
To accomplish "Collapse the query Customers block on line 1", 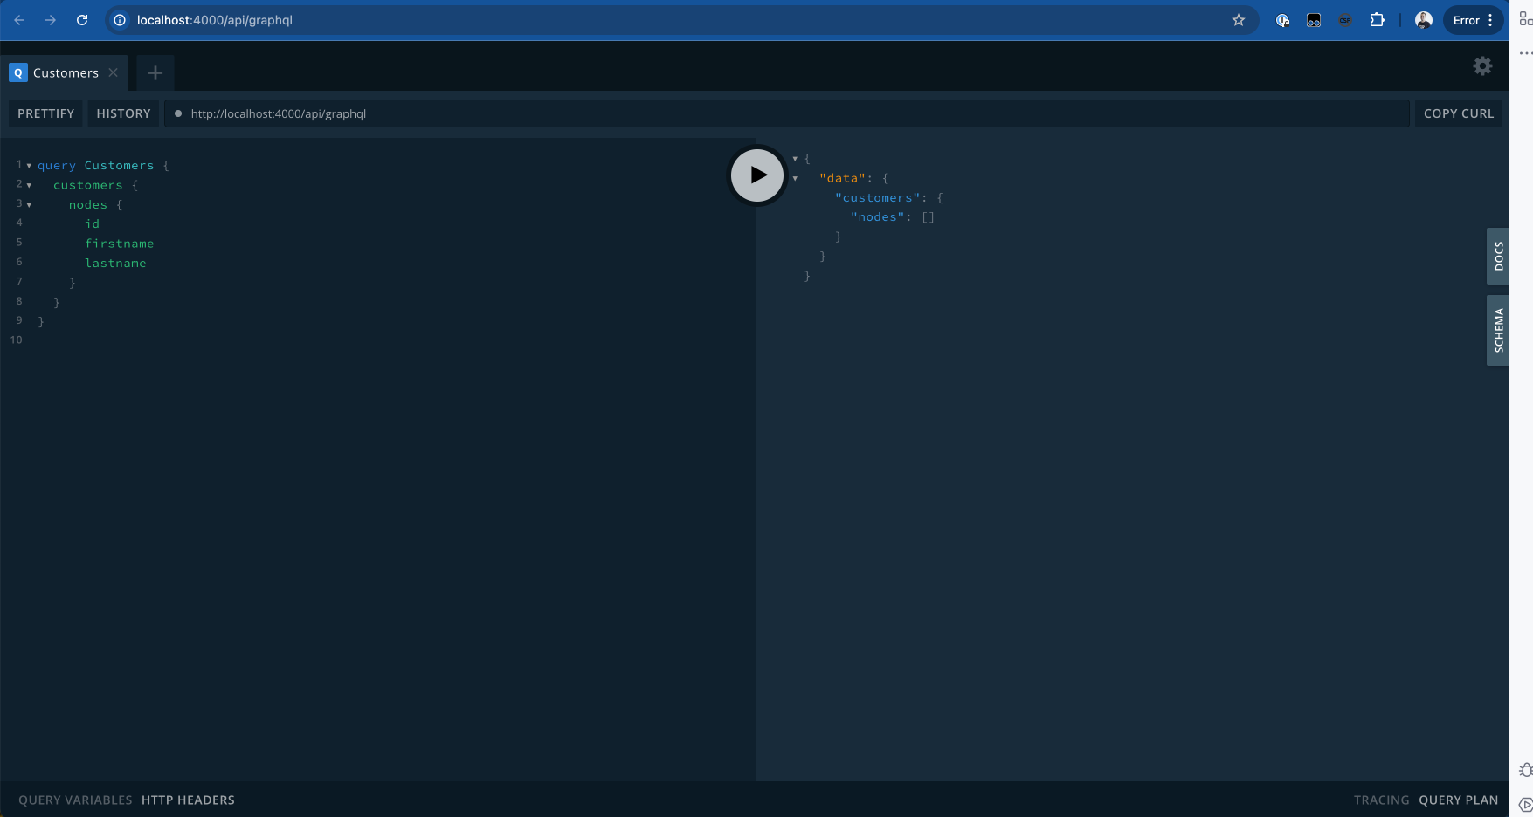I will click(x=29, y=165).
